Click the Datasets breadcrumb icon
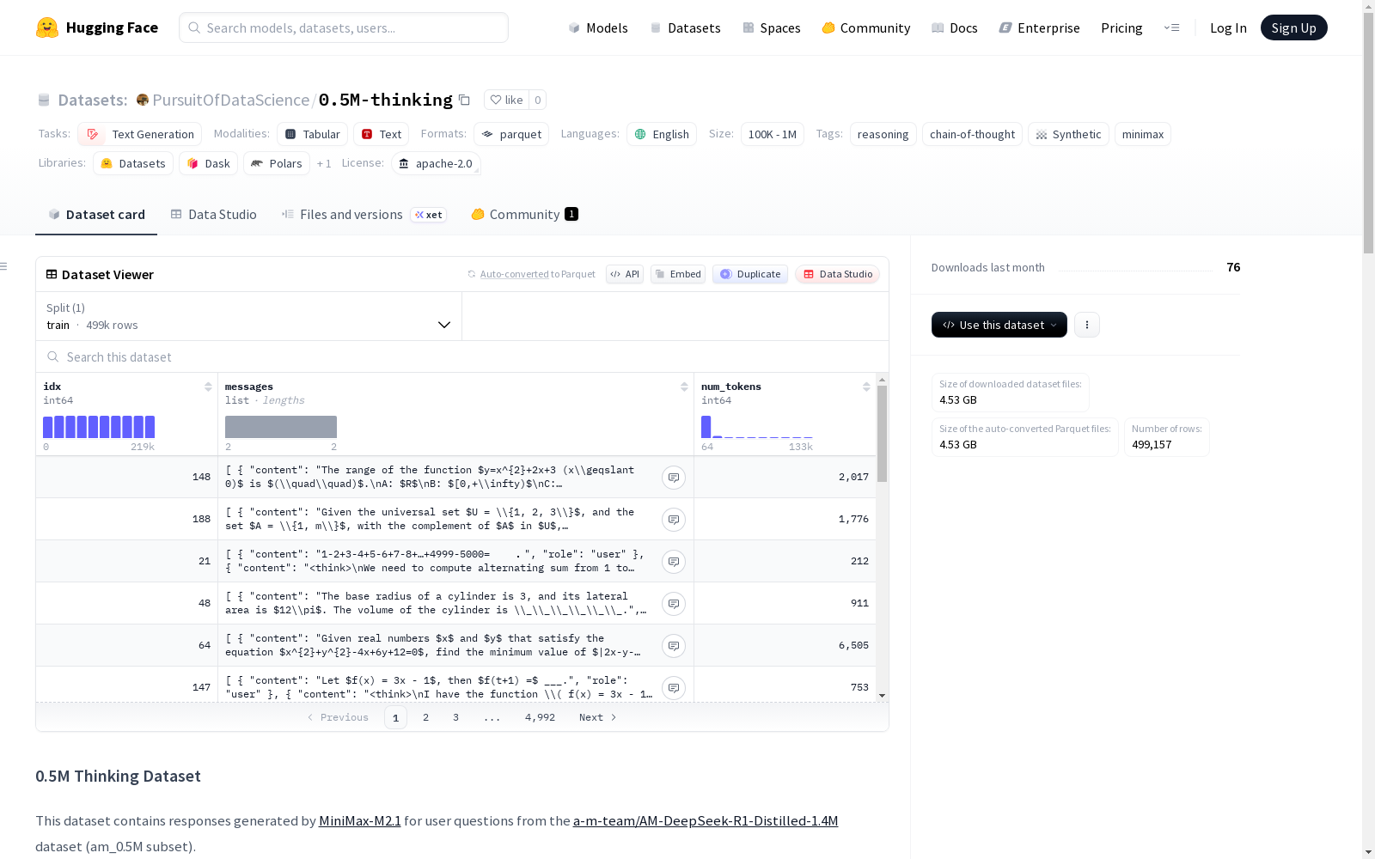This screenshot has height=859, width=1375. click(44, 100)
